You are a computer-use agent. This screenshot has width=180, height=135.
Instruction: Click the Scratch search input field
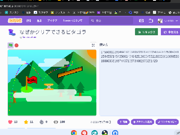(111, 21)
